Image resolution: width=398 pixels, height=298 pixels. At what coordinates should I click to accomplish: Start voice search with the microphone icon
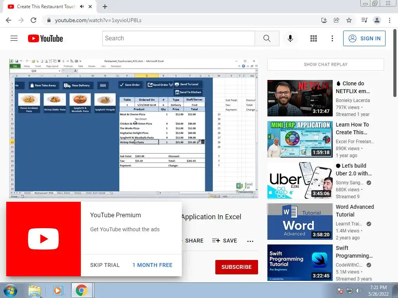(x=290, y=38)
